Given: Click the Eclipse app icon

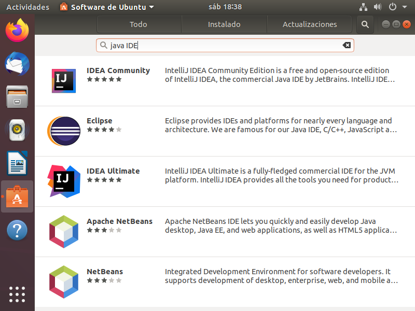Looking at the screenshot, I should click(64, 131).
